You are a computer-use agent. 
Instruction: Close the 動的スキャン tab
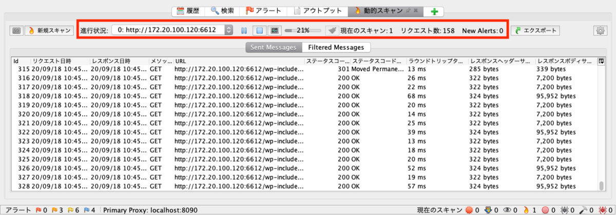pyautogui.click(x=416, y=10)
